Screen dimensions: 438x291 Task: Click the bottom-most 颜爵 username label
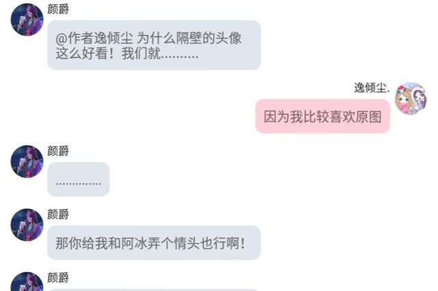(x=57, y=277)
